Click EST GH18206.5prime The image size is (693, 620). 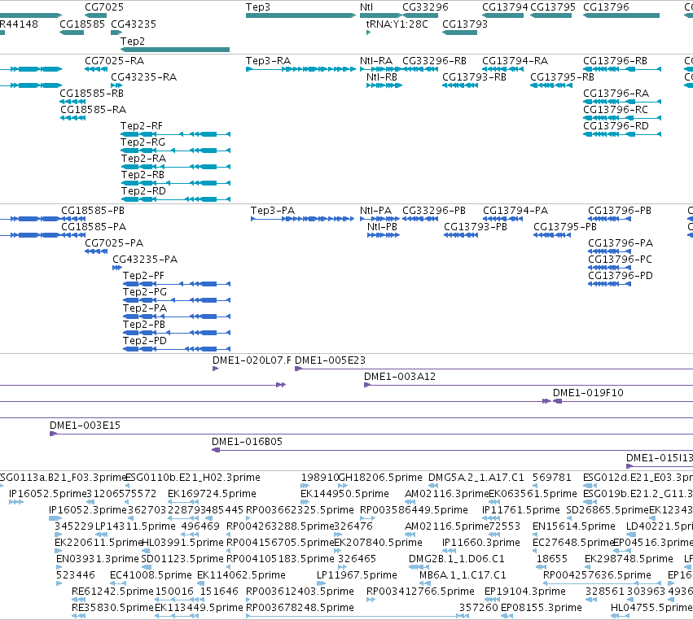pos(380,478)
